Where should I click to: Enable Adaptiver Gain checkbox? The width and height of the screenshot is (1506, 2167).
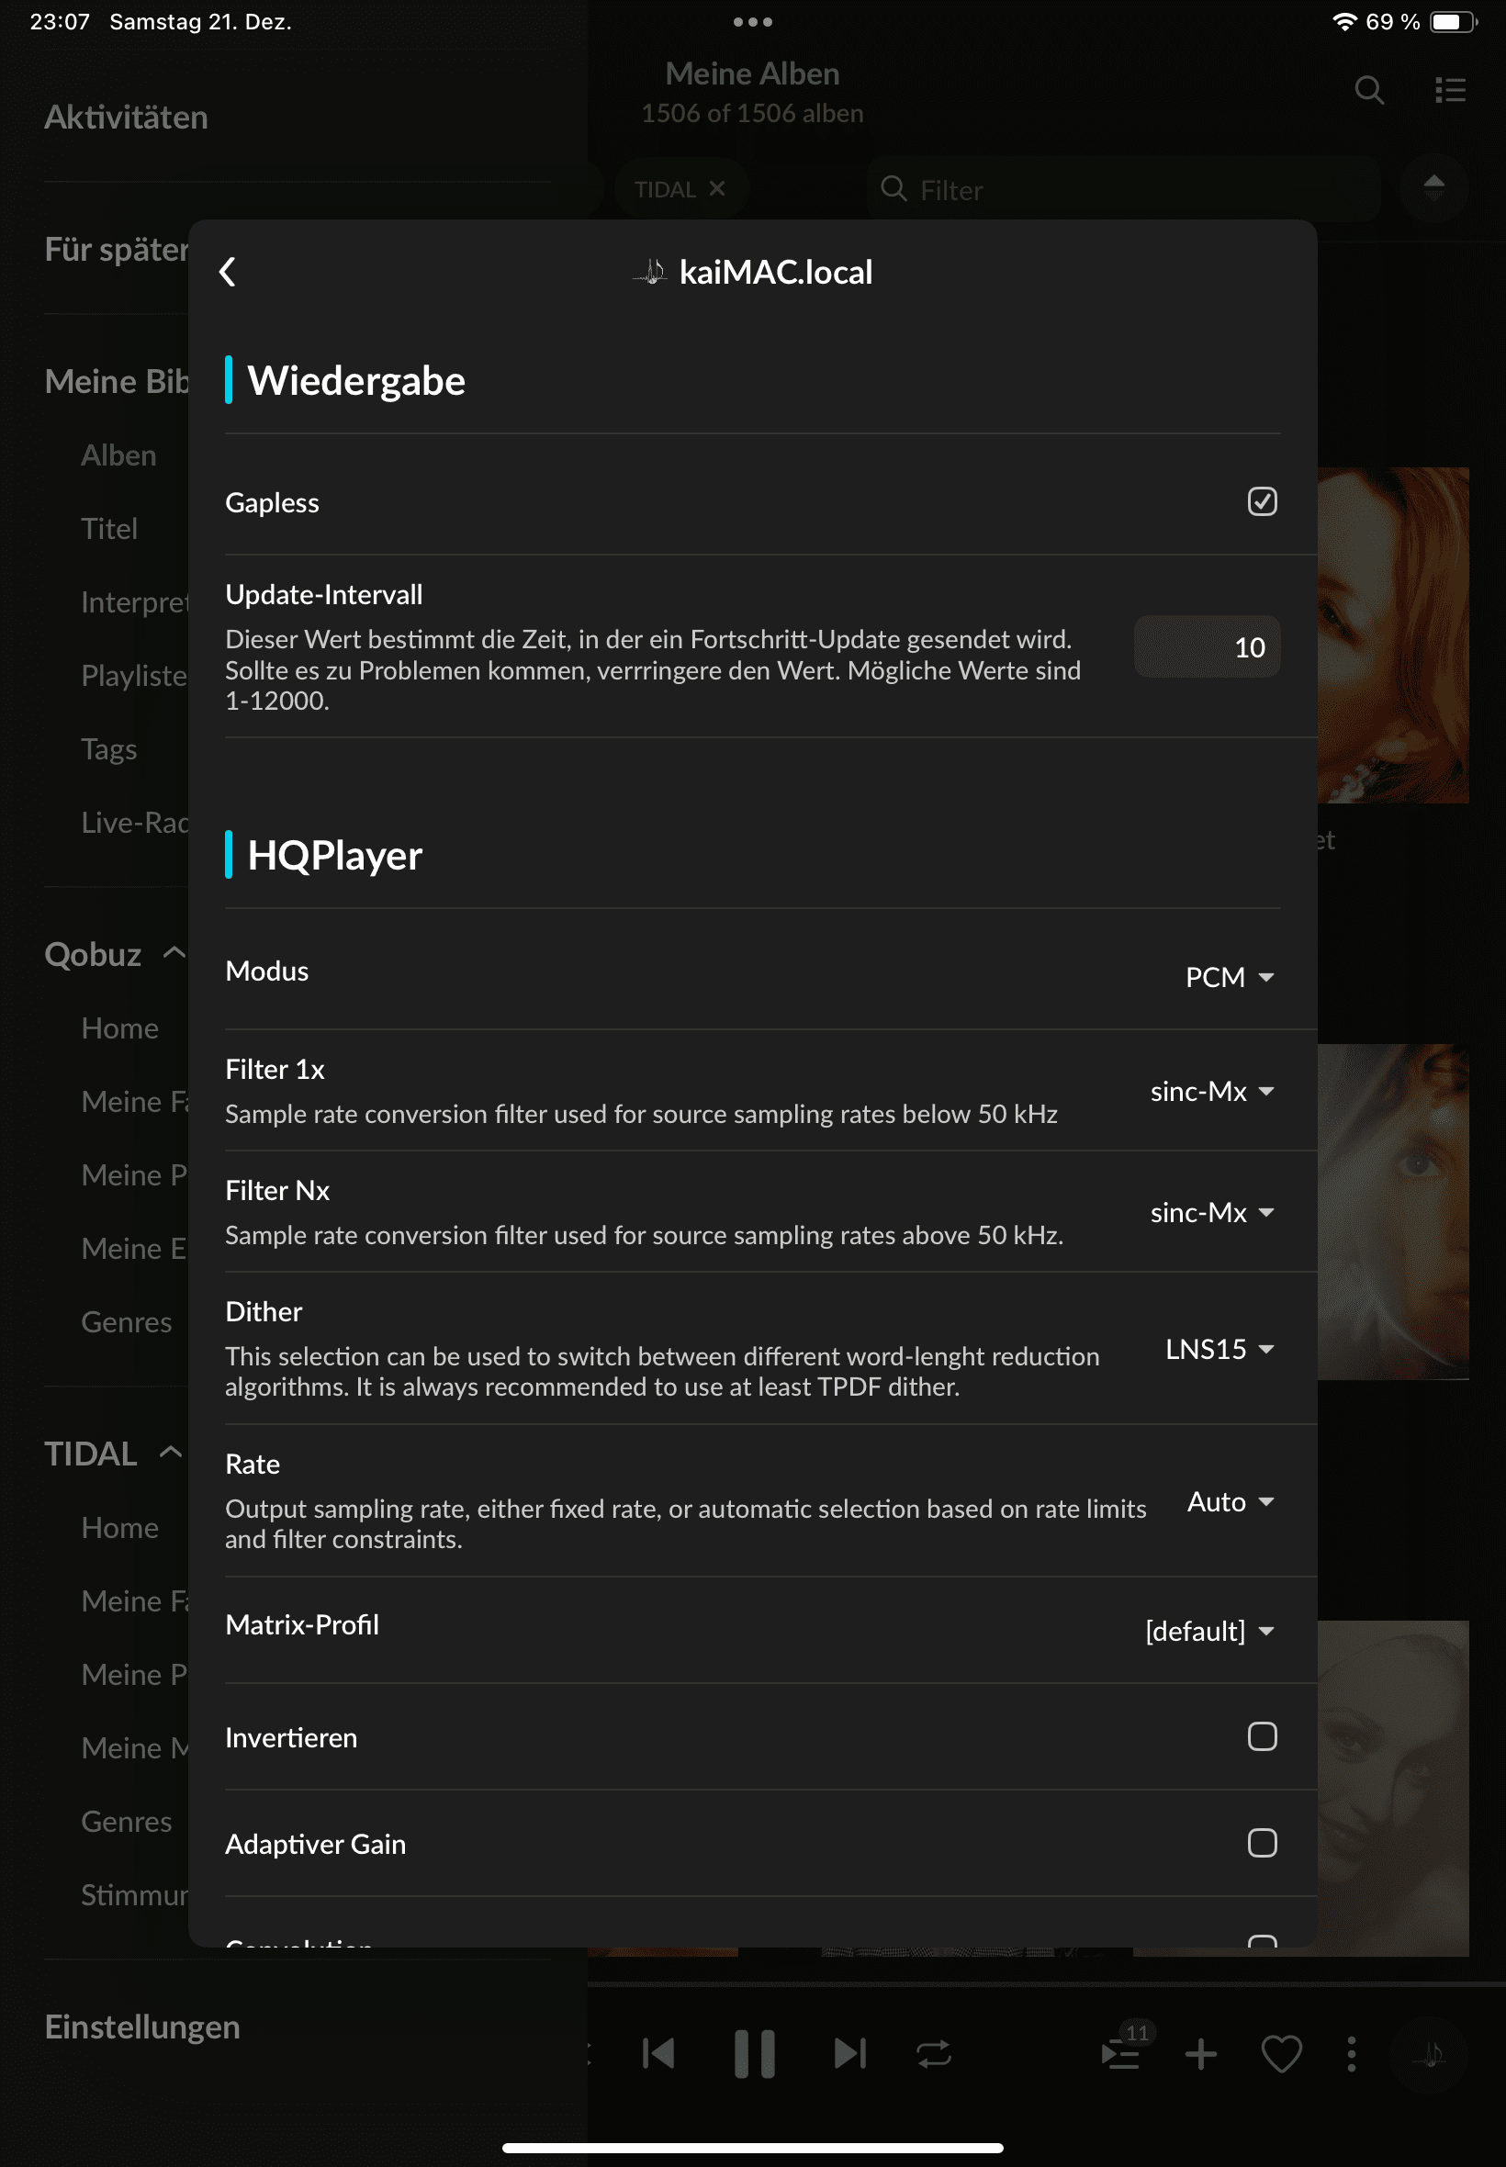coord(1262,1843)
